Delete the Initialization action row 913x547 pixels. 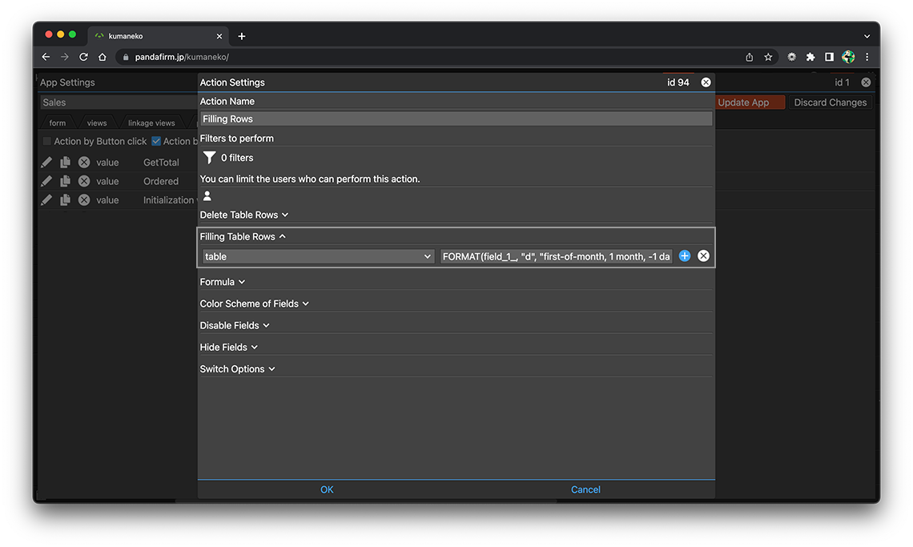(x=84, y=200)
